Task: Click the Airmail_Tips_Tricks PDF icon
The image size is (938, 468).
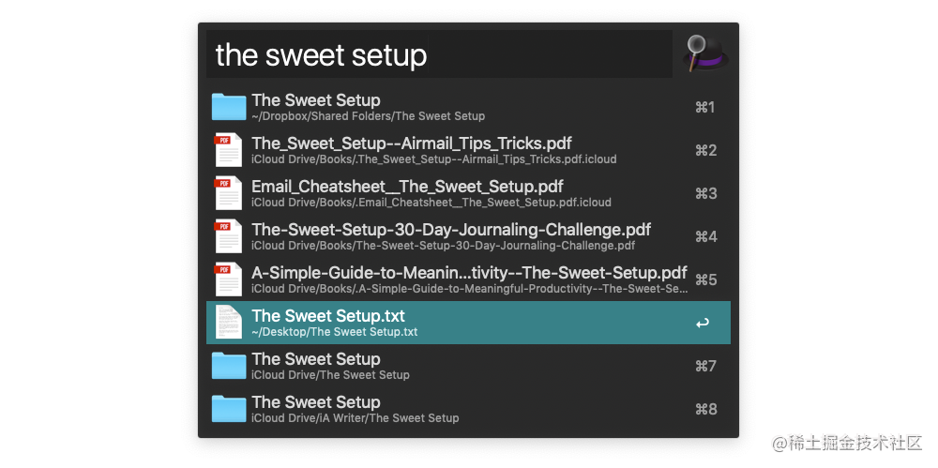Action: coord(229,150)
